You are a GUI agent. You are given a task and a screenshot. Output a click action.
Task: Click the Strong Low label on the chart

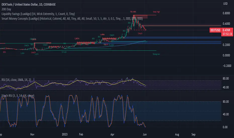[156, 54]
